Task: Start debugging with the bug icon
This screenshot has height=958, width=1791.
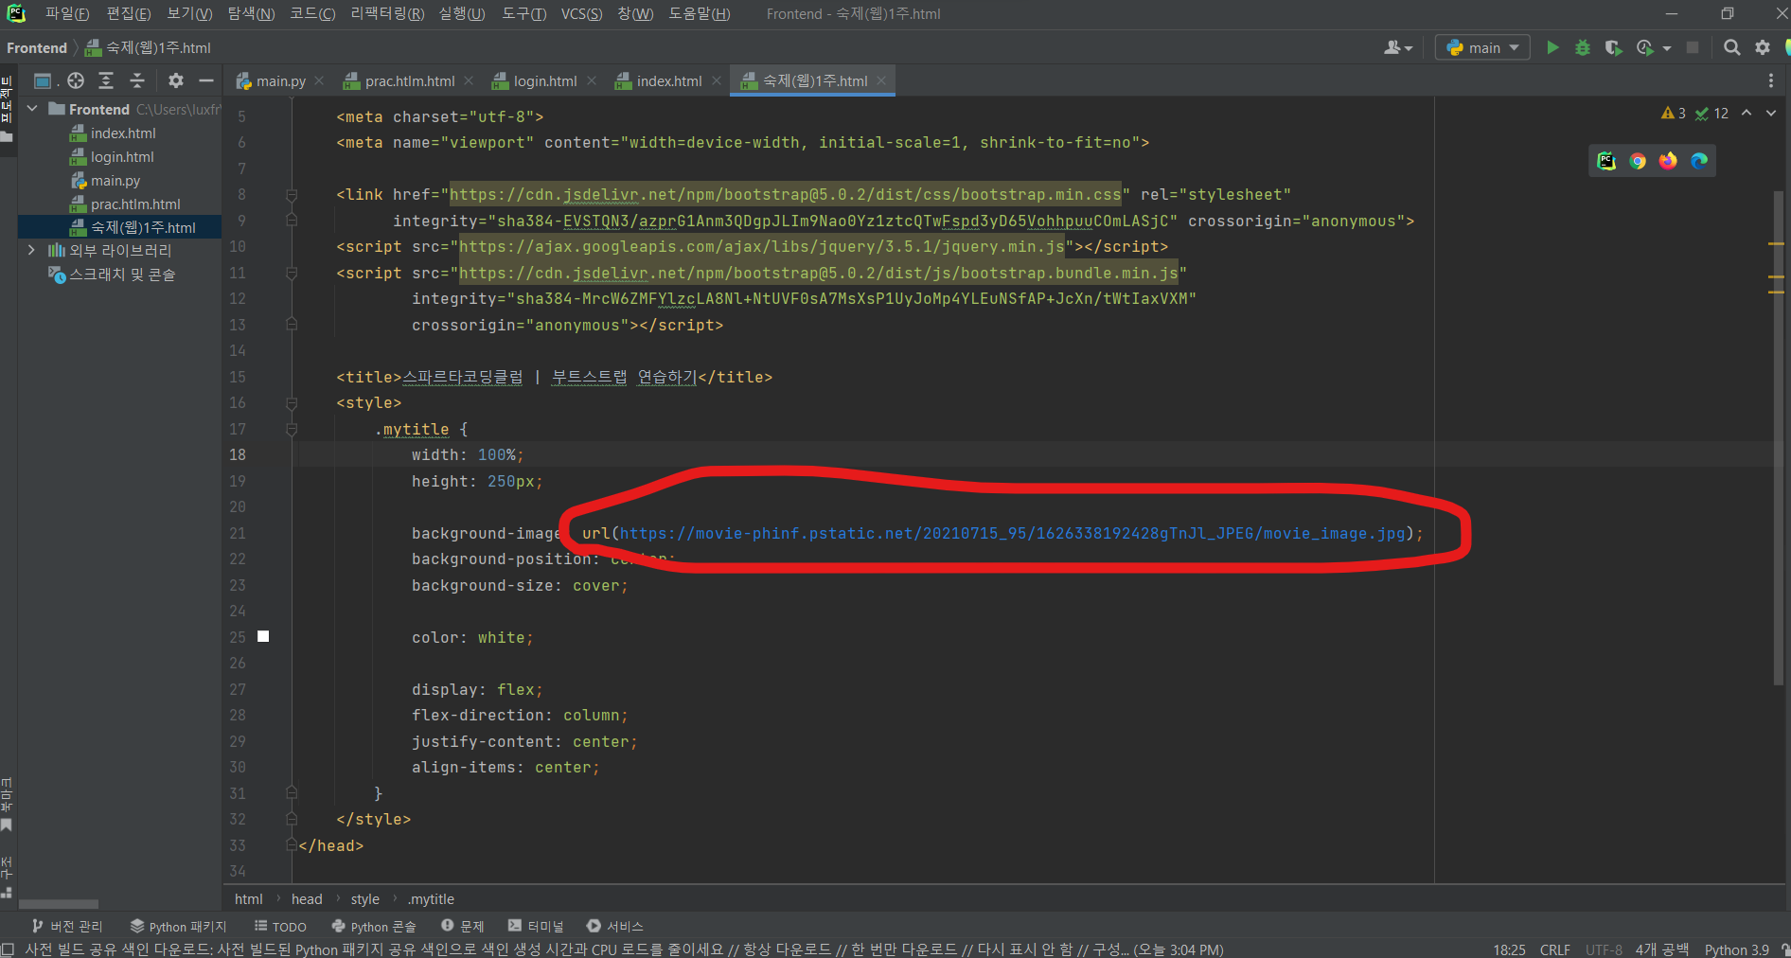Action: point(1583,47)
